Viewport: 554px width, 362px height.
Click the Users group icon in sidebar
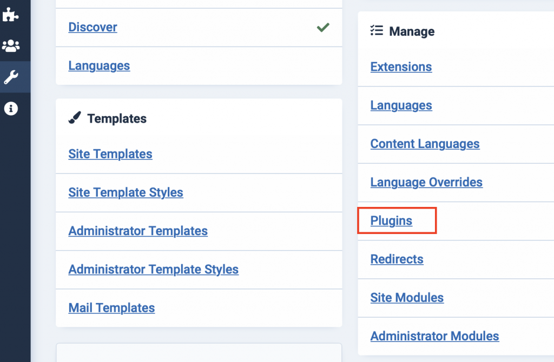click(x=11, y=46)
